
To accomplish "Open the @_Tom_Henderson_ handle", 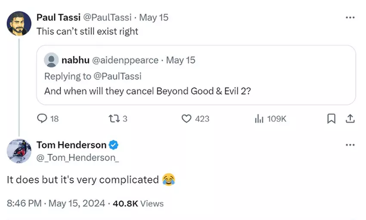I will coord(78,158).
